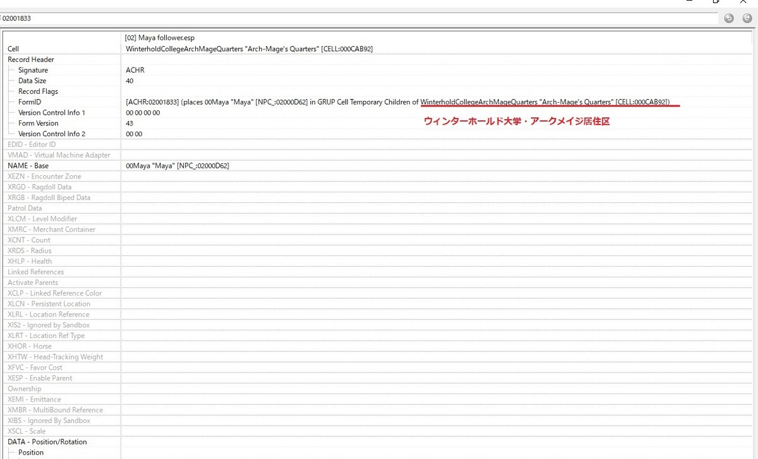This screenshot has height=459, width=758.
Task: Select the Data Size row
Action: [x=32, y=81]
